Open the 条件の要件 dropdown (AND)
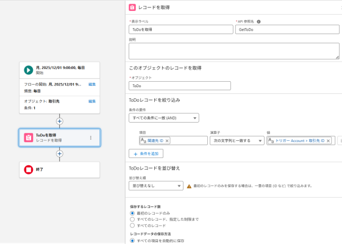 164,118
